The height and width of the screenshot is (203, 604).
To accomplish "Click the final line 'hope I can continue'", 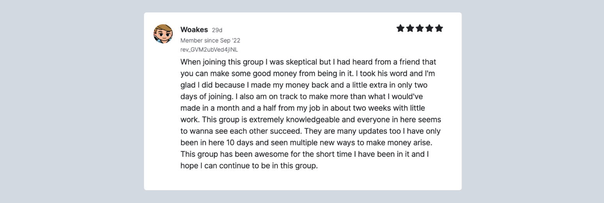I will coord(214,166).
